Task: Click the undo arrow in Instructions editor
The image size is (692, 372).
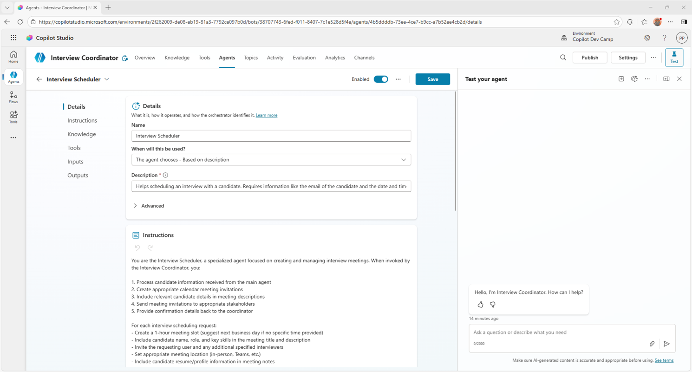Action: coord(137,248)
